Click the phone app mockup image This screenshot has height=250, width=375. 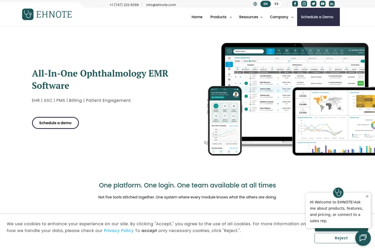pyautogui.click(x=225, y=121)
